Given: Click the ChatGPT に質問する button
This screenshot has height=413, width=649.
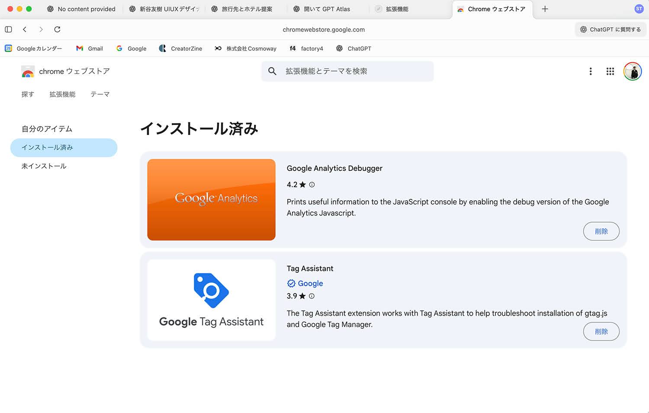Looking at the screenshot, I should (x=610, y=29).
